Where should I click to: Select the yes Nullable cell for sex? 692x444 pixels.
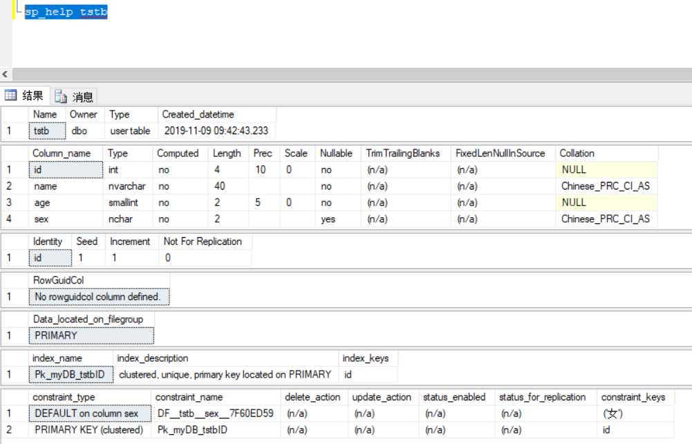(x=338, y=219)
